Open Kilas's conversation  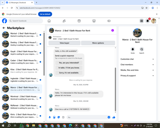click(22, 71)
